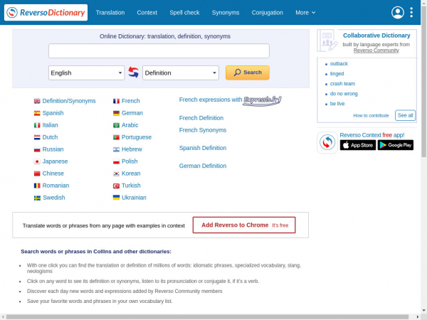Open the 'outback' dictionary entry
This screenshot has height=320, width=427.
[x=339, y=64]
